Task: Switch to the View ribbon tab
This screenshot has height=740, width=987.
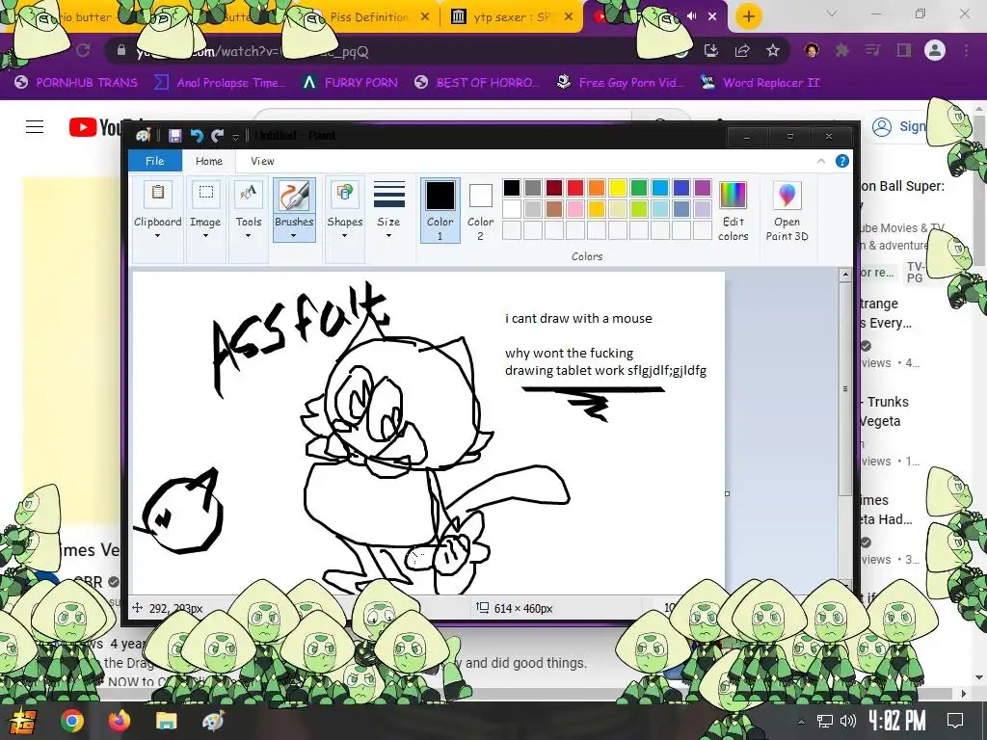Action: point(262,161)
